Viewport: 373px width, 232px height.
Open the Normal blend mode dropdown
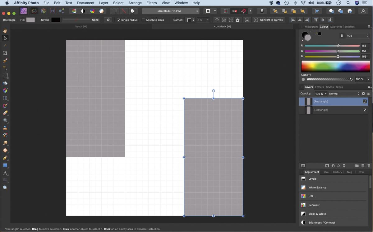(x=344, y=94)
